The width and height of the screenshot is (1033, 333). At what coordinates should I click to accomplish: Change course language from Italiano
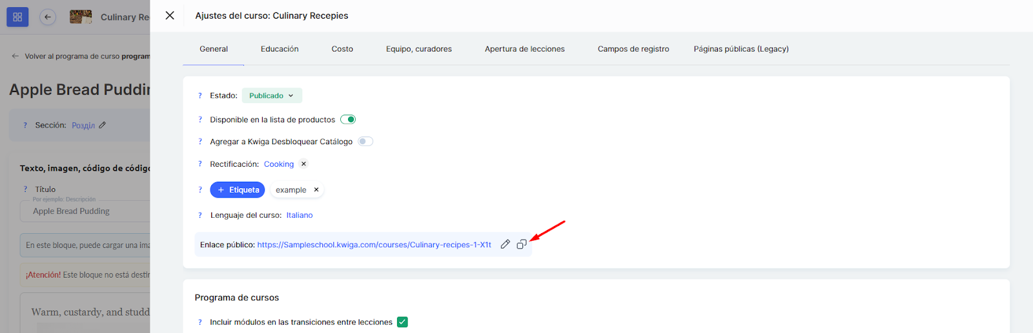coord(300,215)
